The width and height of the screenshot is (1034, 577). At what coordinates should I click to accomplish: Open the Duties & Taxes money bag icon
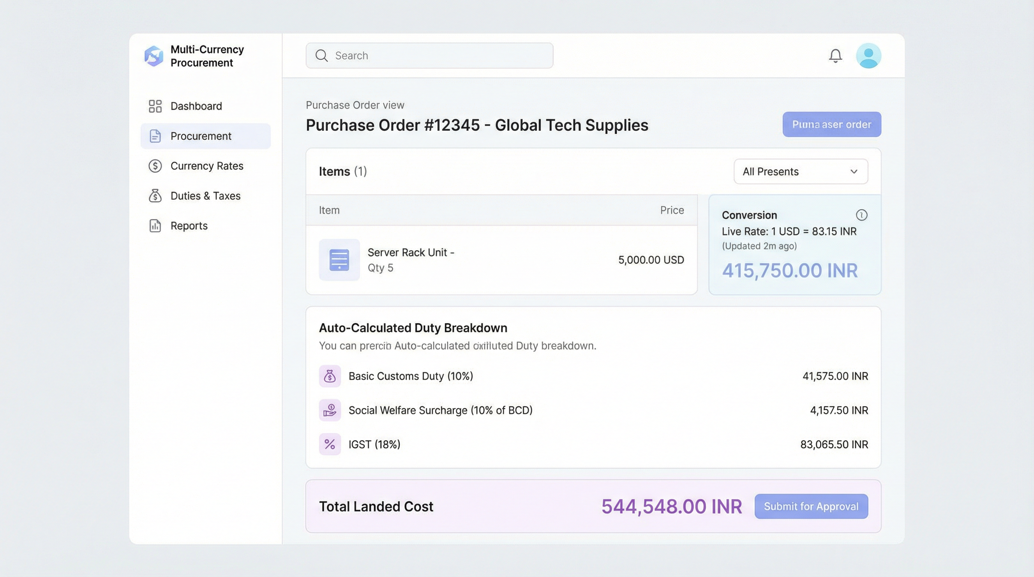tap(155, 196)
